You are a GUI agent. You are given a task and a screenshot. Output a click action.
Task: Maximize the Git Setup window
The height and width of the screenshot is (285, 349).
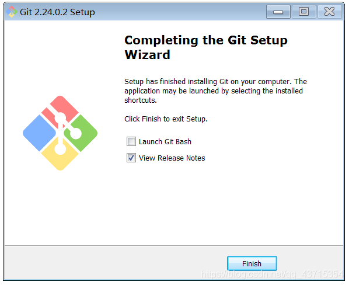[x=304, y=12]
